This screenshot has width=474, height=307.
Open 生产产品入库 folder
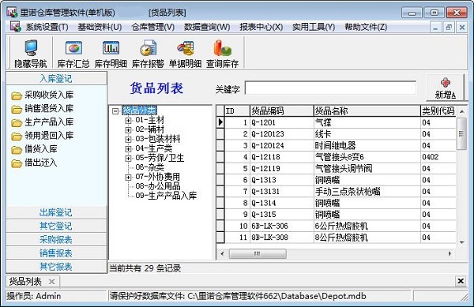[x=17, y=122]
